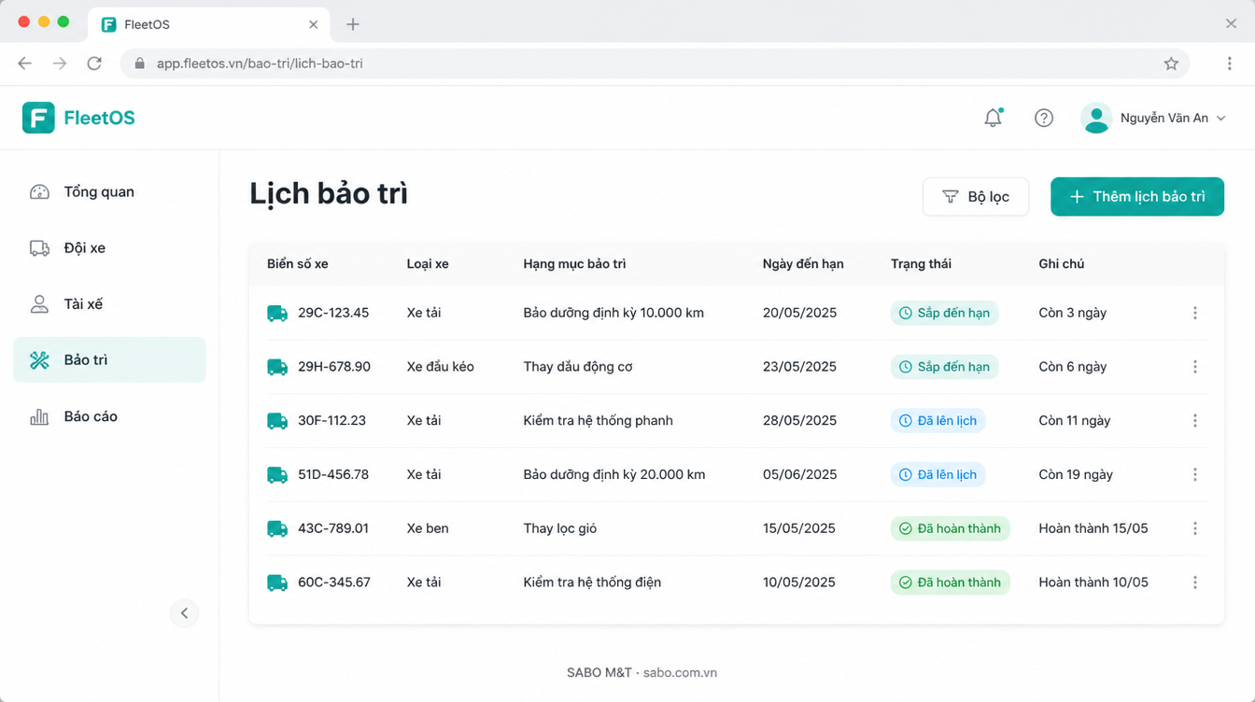Viewport: 1255px width, 702px height.
Task: Reload the page
Action: pos(94,63)
